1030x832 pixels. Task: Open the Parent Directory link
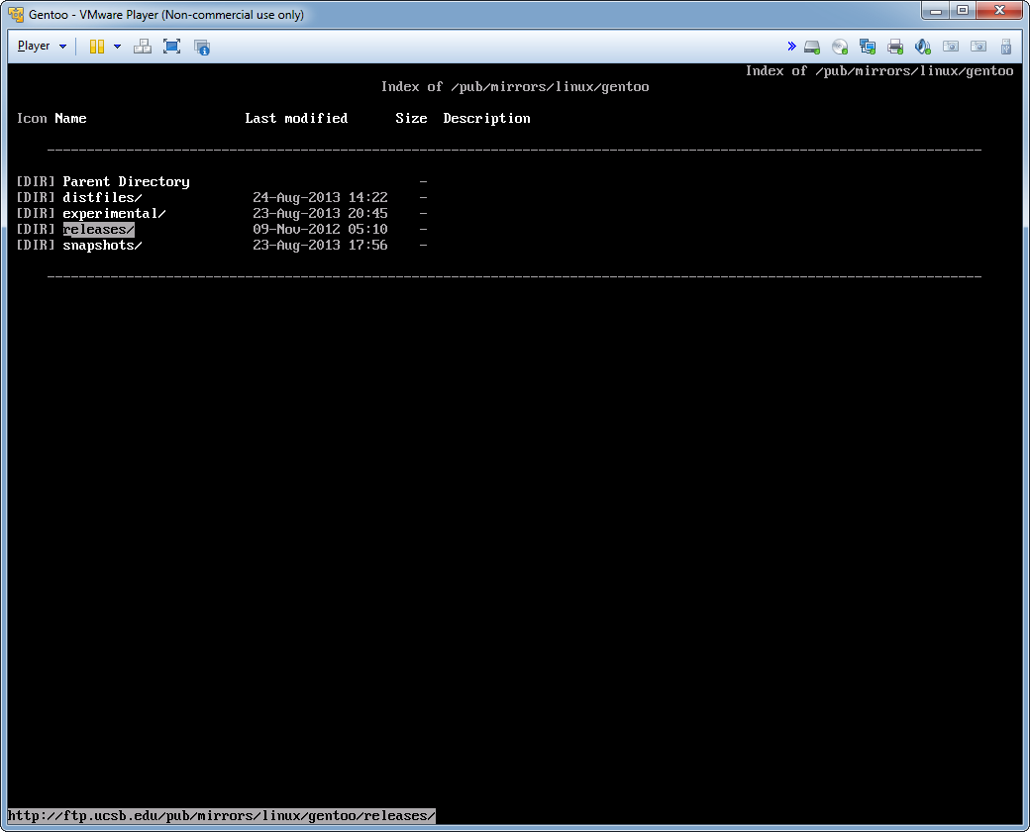(x=126, y=181)
